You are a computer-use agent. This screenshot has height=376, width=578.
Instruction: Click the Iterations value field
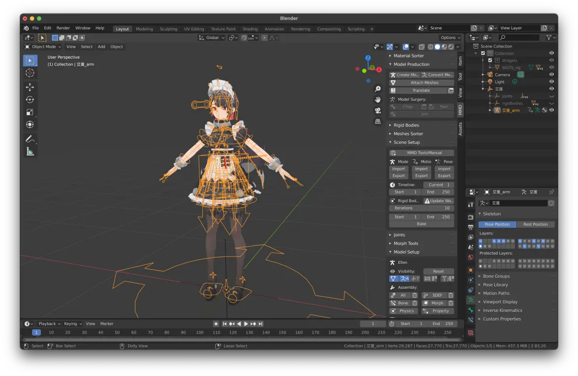[x=421, y=208]
